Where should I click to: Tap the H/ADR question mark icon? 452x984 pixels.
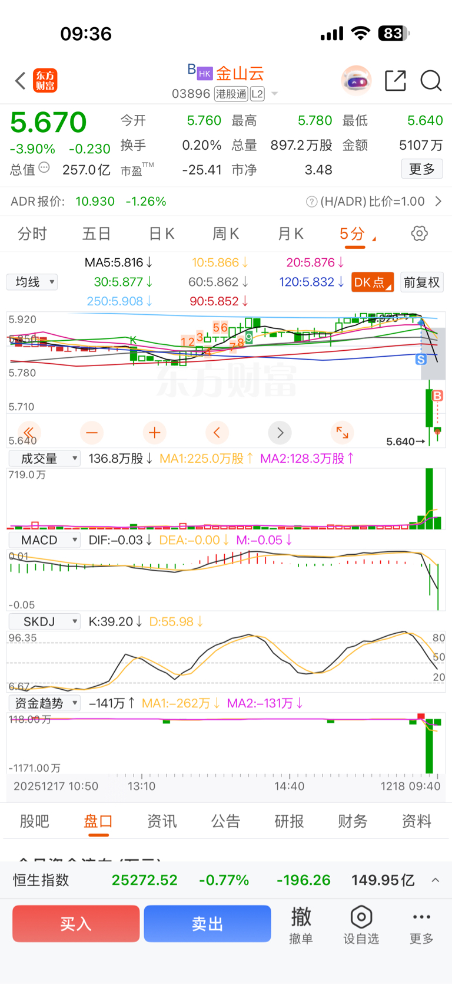312,202
